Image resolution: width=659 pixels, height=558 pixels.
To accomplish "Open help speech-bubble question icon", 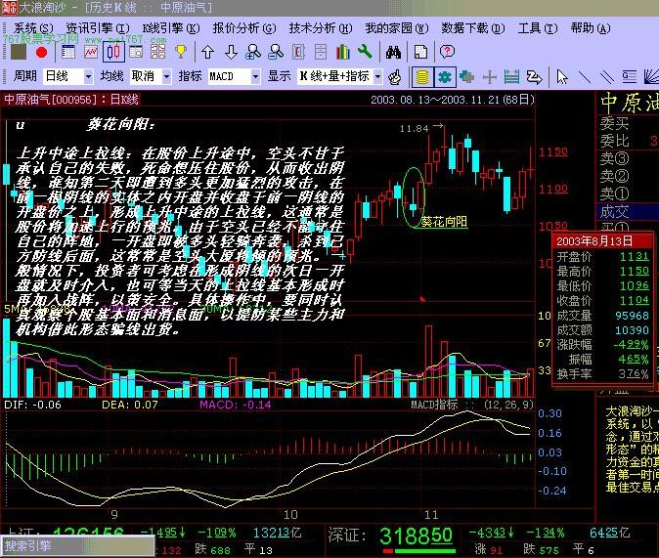I will click(447, 52).
